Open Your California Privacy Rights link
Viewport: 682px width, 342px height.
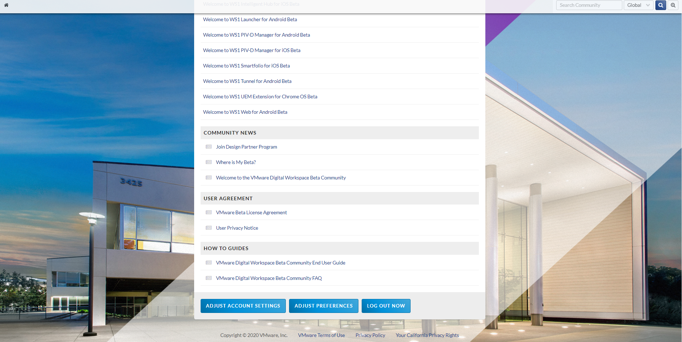427,335
